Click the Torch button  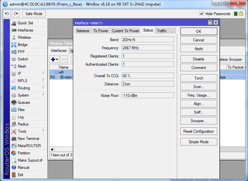pos(199,78)
